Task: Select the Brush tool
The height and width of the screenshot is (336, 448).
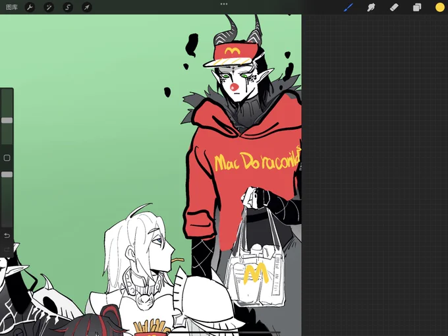Action: [348, 7]
